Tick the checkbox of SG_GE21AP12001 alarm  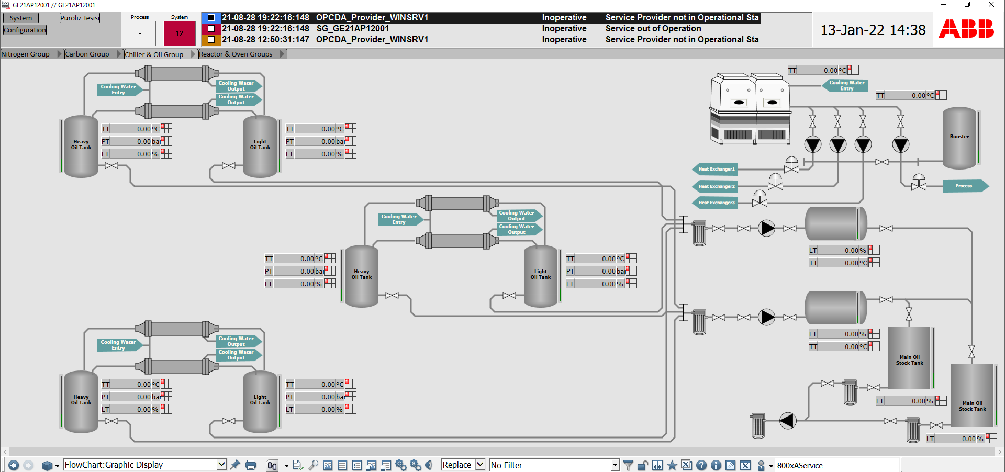tap(211, 28)
